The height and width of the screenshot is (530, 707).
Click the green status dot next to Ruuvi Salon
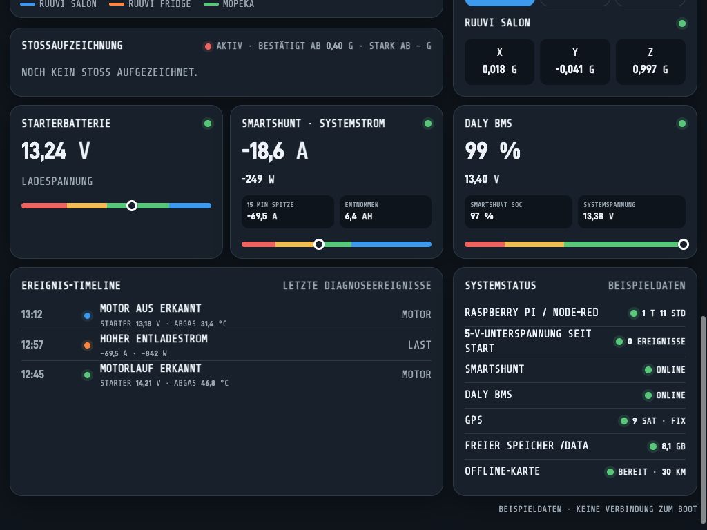click(x=681, y=23)
